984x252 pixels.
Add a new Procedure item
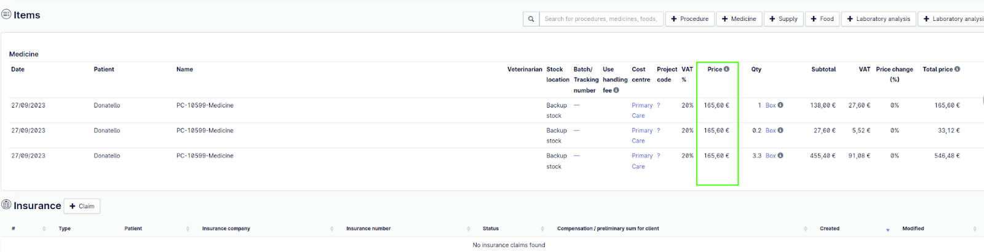tap(689, 19)
